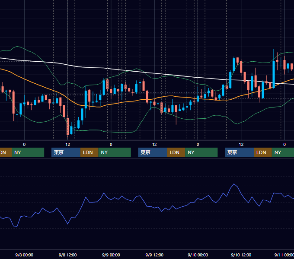The image size is (294, 259).
Task: Select the second 東京 session block
Action: pos(153,152)
